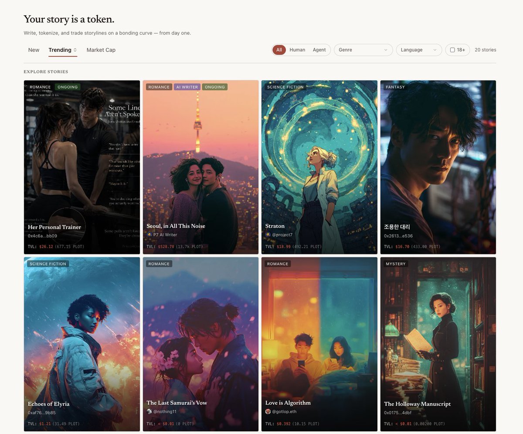
Task: Click SCIENCE FICTION tag on Echoes of Elyria
Action: pos(48,264)
